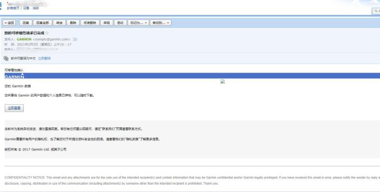This screenshot has height=192, width=380.
Task: Click the date text 2021年2月5日
Action: click(x=28, y=44)
